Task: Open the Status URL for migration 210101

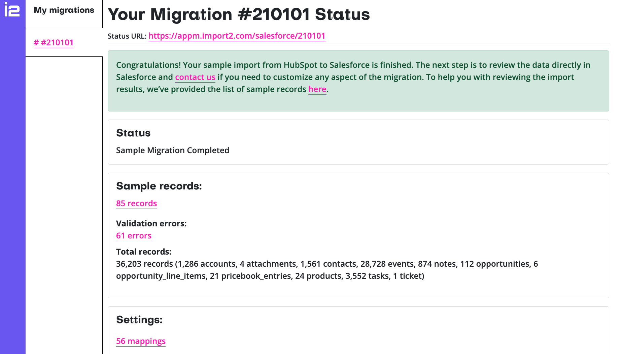Action: pos(237,36)
